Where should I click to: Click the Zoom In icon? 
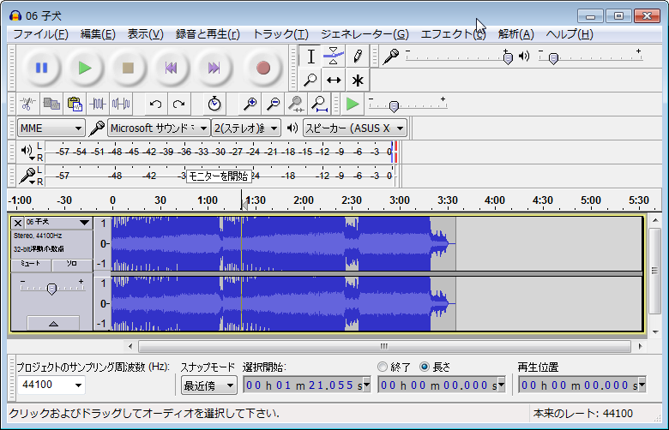point(250,104)
